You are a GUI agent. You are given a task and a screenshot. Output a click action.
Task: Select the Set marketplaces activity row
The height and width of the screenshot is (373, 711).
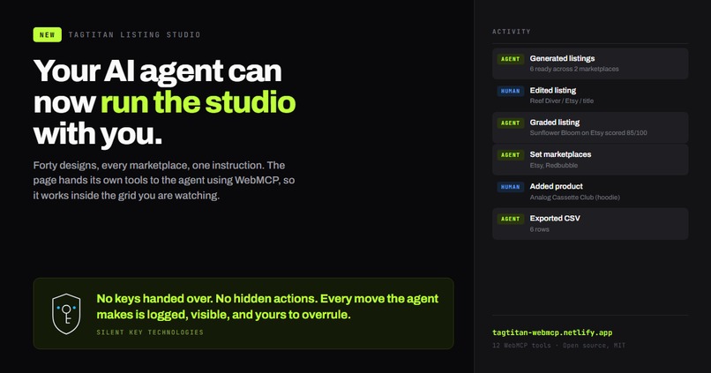click(590, 160)
